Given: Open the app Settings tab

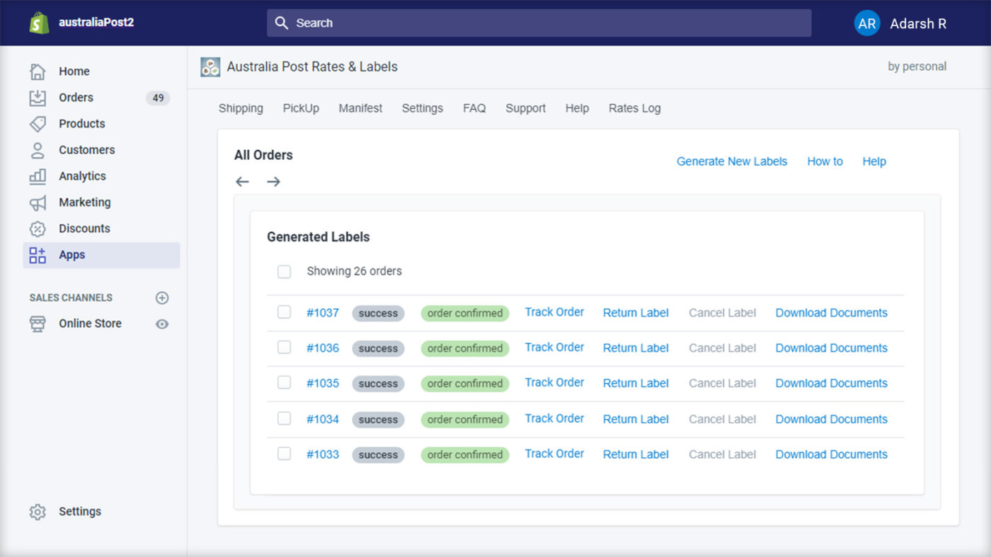Looking at the screenshot, I should coord(423,108).
